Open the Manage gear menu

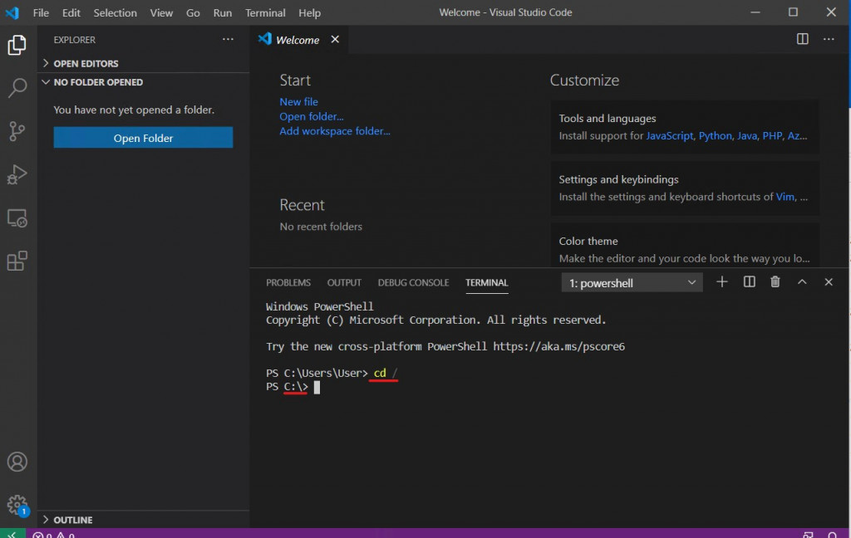pyautogui.click(x=17, y=506)
